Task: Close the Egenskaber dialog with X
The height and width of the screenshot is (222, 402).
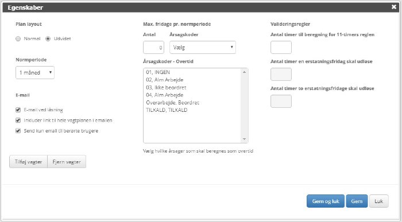Action: 394,7
